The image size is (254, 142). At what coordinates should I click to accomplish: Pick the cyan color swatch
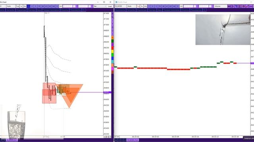(x=112, y=62)
